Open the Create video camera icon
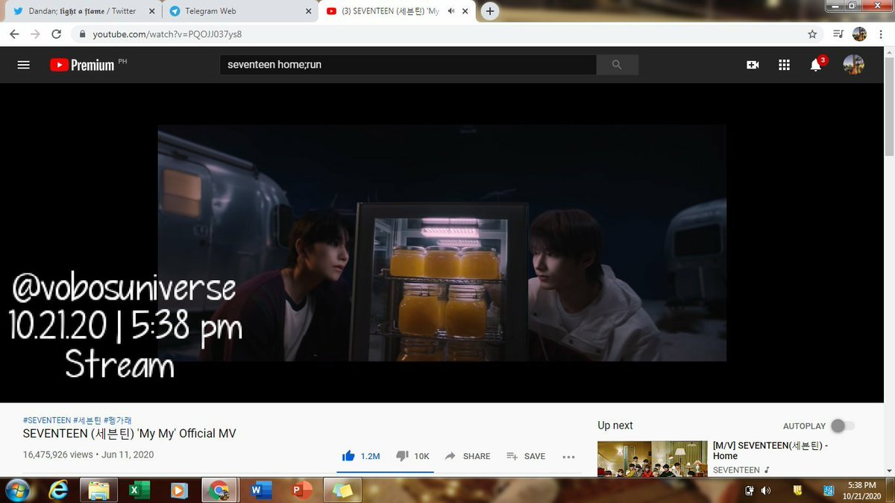Screen dimensions: 895x503 pos(753,65)
